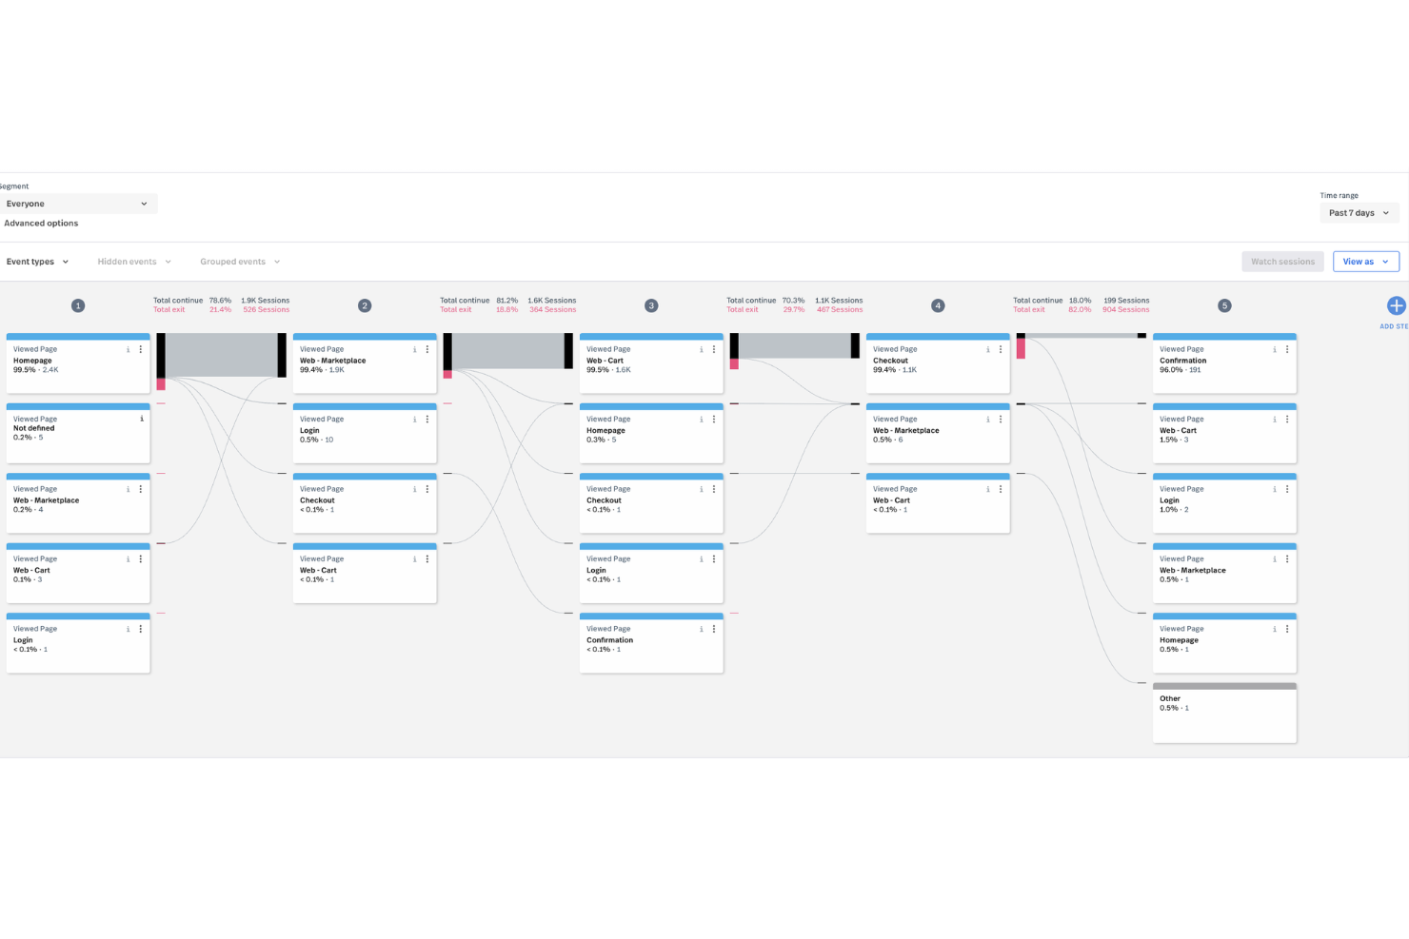Image resolution: width=1409 pixels, height=939 pixels.
Task: Open options menu on Confirmation card in step 3
Action: tap(714, 629)
